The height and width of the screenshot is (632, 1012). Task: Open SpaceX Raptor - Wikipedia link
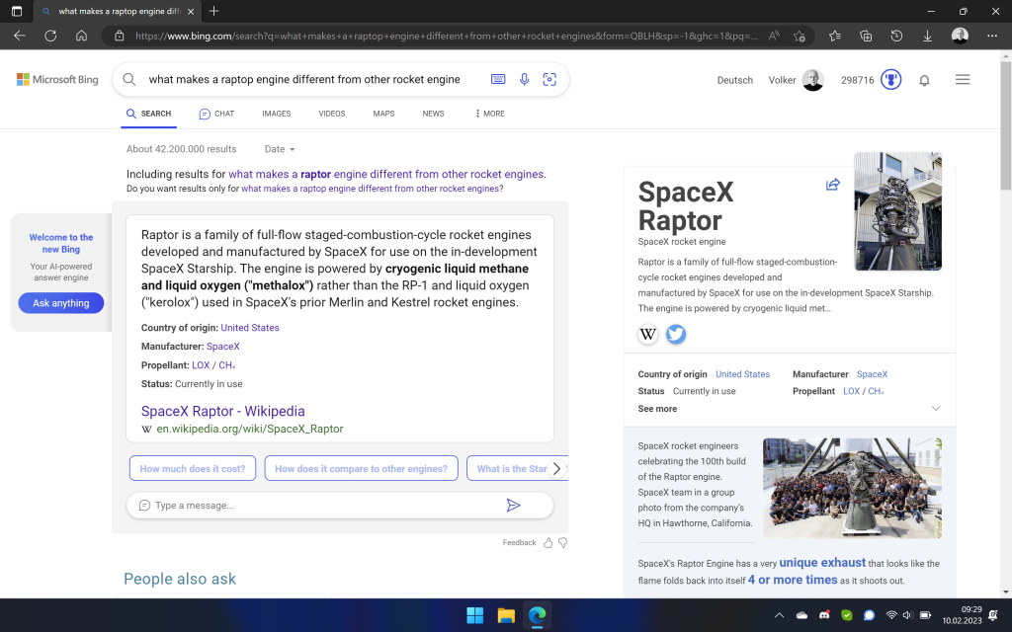pos(222,411)
